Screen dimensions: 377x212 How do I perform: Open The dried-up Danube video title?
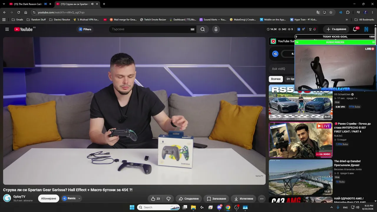pyautogui.click(x=347, y=163)
